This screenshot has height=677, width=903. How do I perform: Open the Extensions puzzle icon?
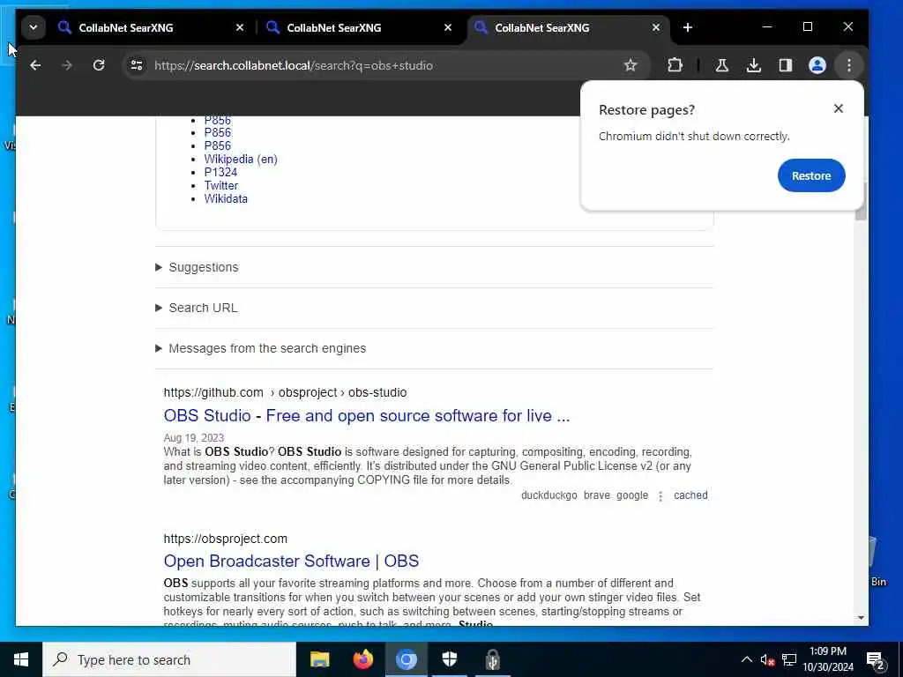pyautogui.click(x=675, y=65)
